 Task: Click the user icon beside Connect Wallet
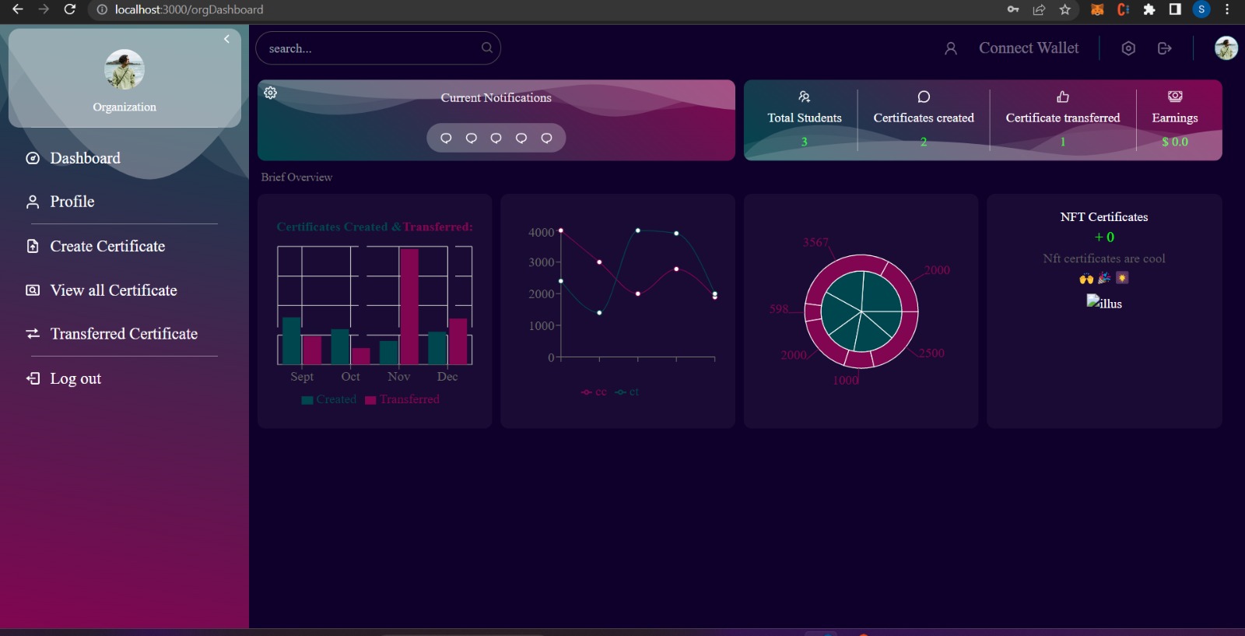point(951,48)
